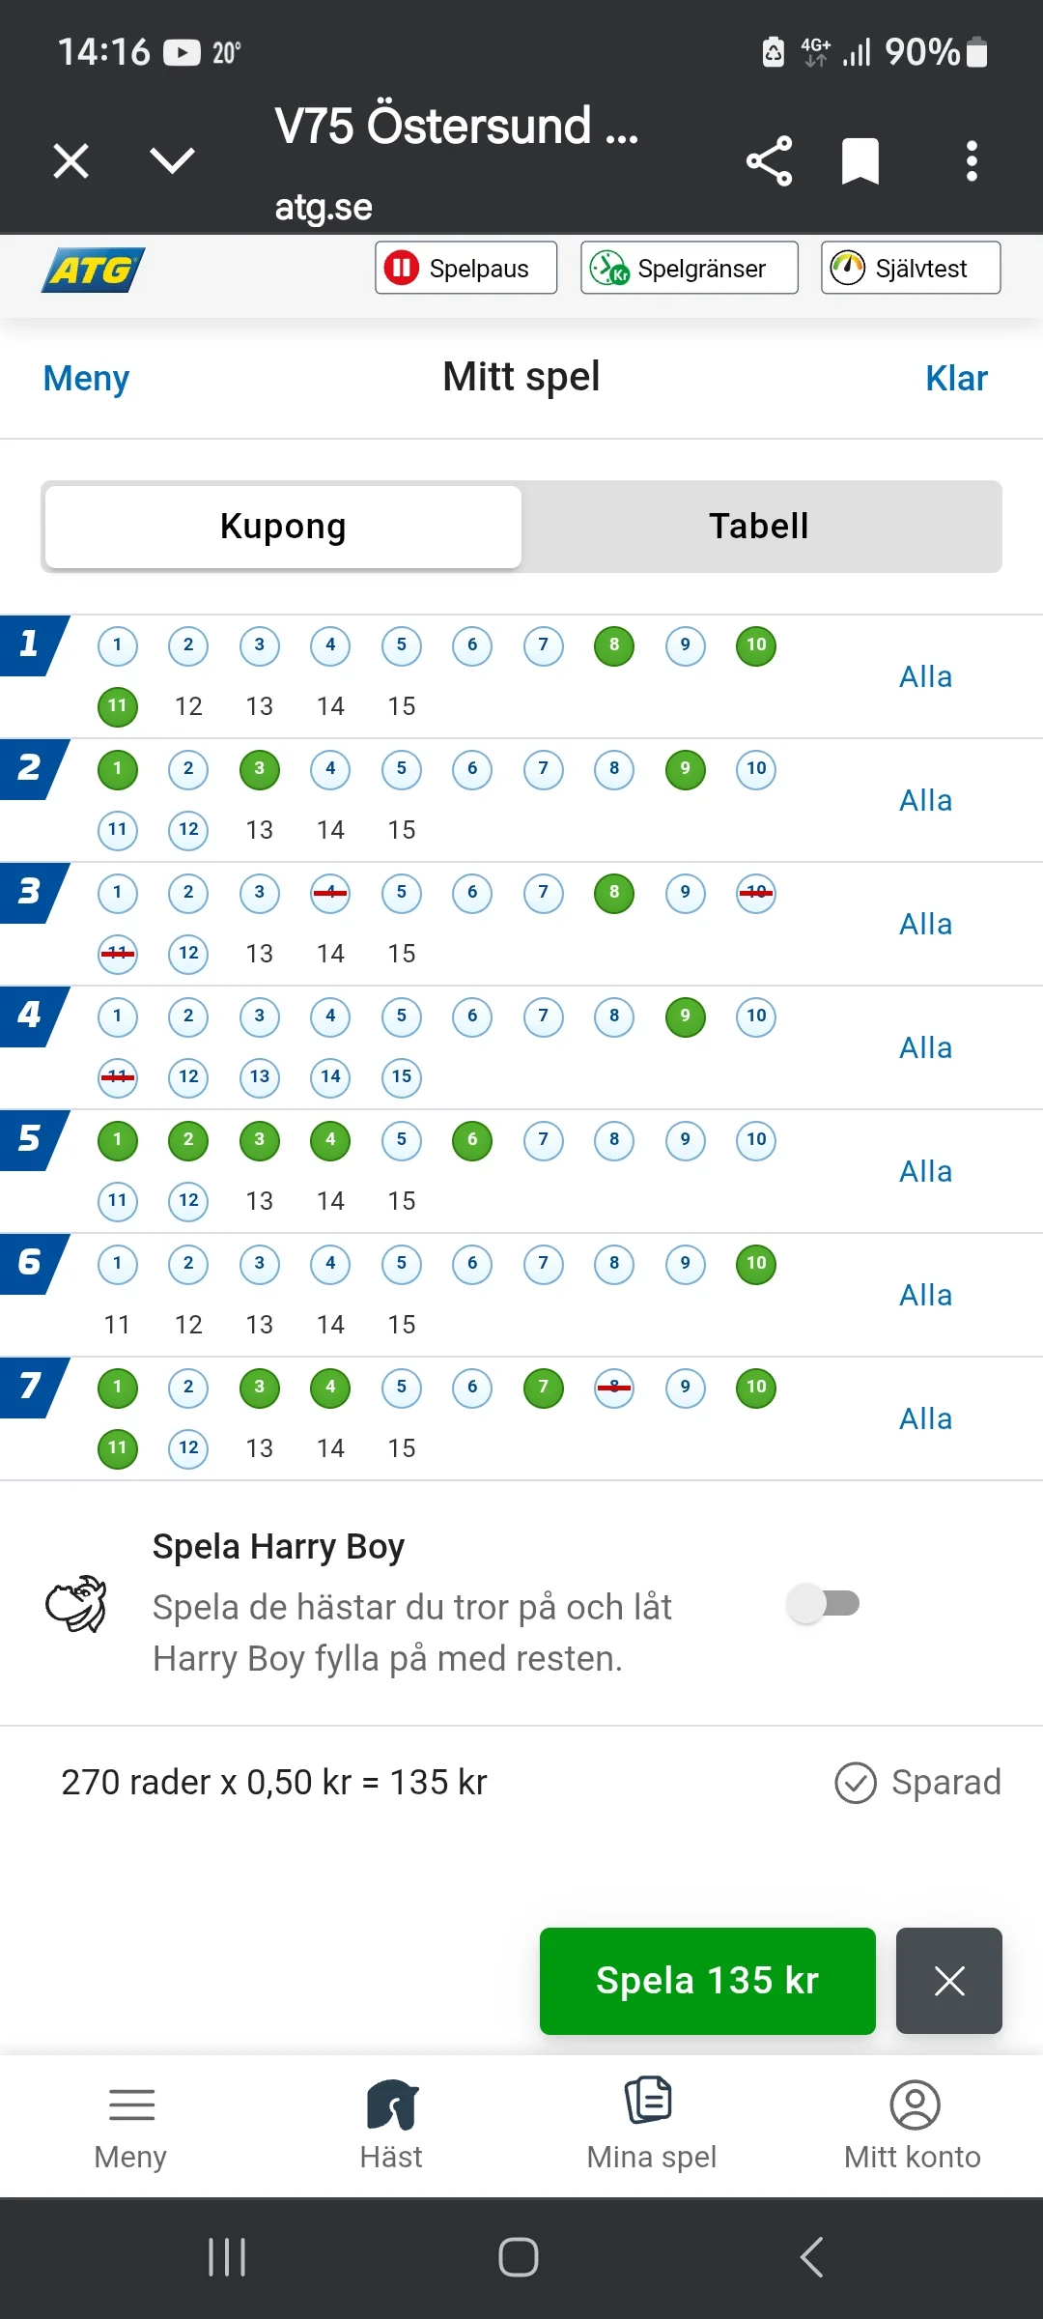Tap Klar to finish
Viewport: 1043px width, 2319px height.
coord(955,378)
